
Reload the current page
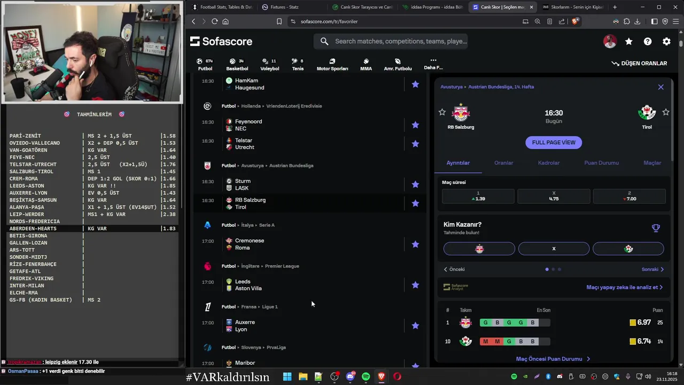click(x=214, y=21)
